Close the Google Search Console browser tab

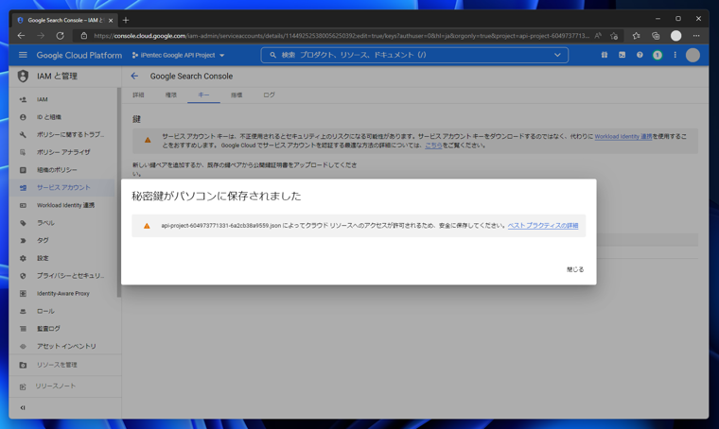pyautogui.click(x=111, y=20)
